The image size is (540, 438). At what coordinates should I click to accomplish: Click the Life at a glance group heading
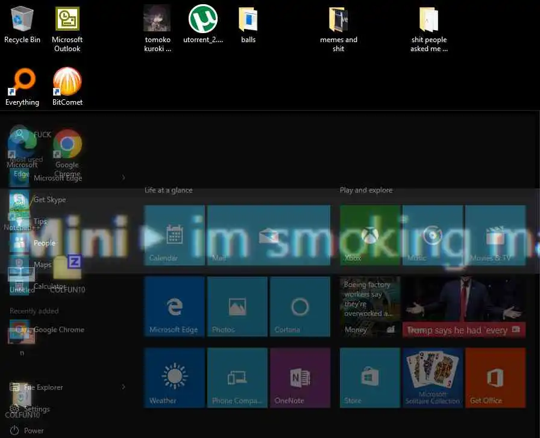pyautogui.click(x=168, y=190)
